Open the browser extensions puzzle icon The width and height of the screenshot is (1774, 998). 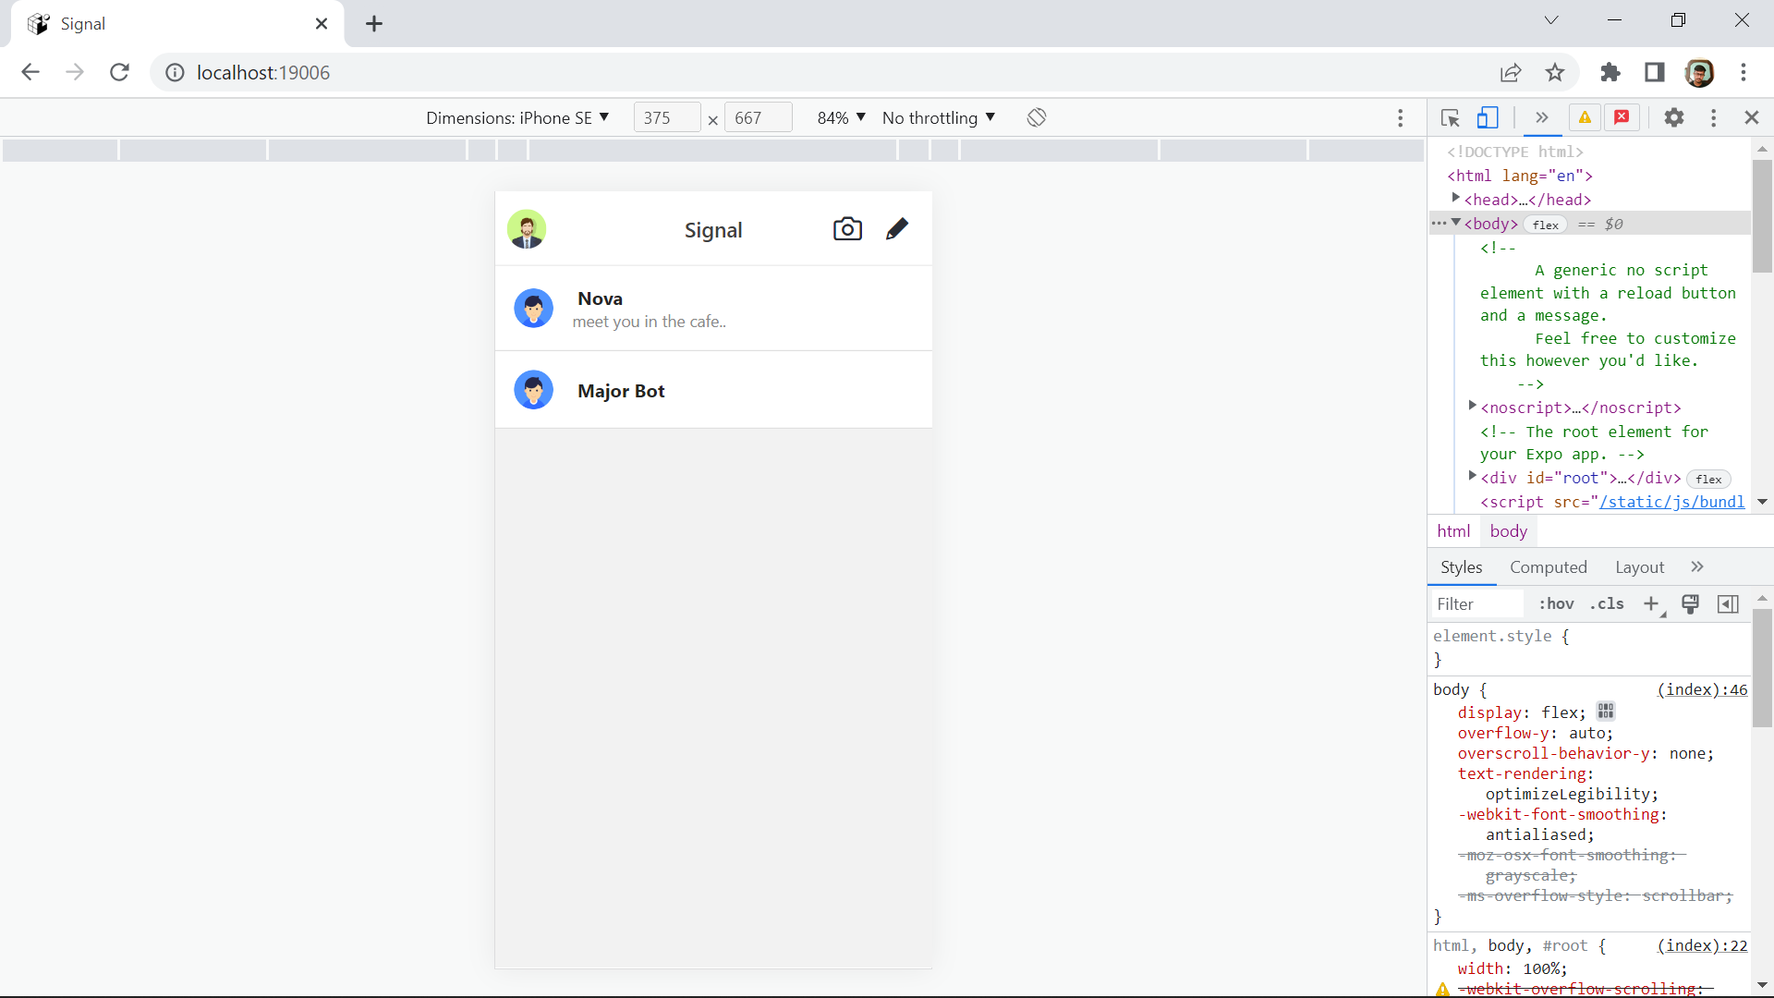coord(1610,72)
